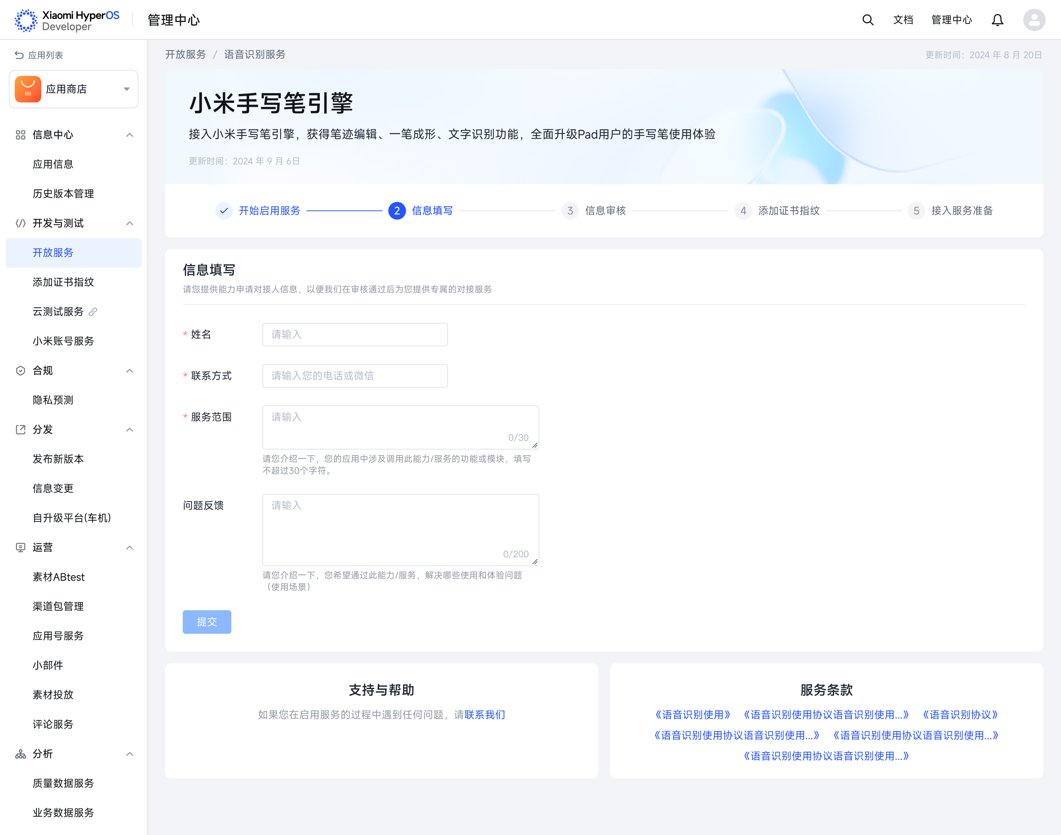Click the 管理中心 title next to the logo
Image resolution: width=1061 pixels, height=835 pixels.
tap(174, 20)
